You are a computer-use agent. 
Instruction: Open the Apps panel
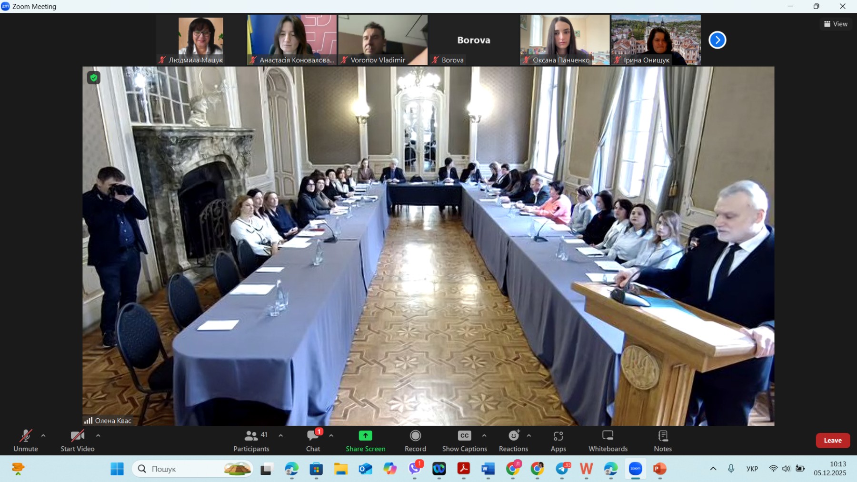pyautogui.click(x=558, y=441)
